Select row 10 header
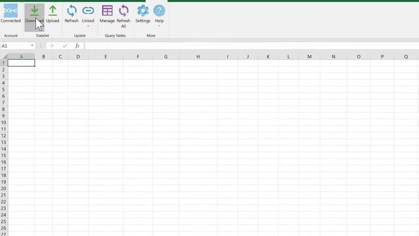Screen dimensions: 419x236 [x=4, y=123]
